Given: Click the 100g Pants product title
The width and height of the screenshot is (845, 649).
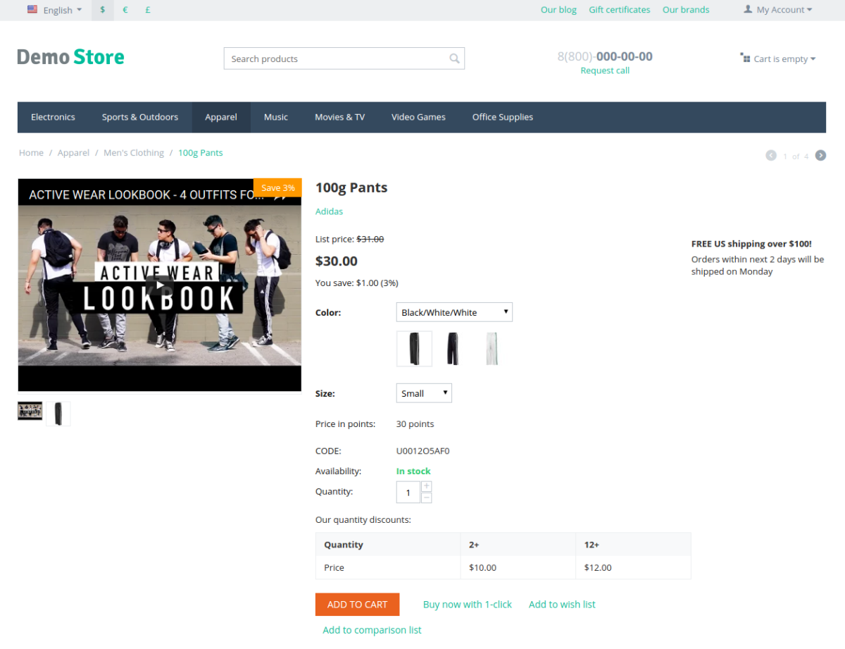Looking at the screenshot, I should tap(351, 187).
